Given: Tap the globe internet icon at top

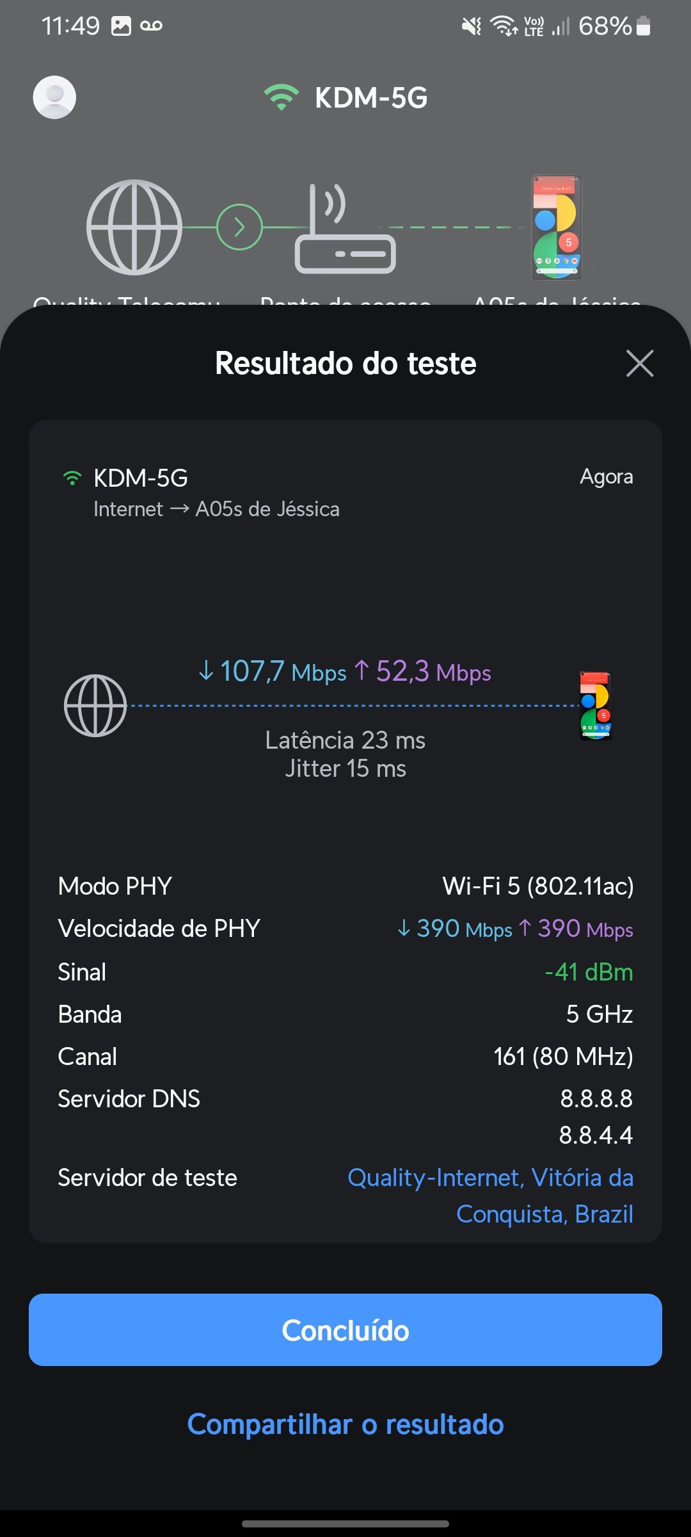Looking at the screenshot, I should coord(134,227).
